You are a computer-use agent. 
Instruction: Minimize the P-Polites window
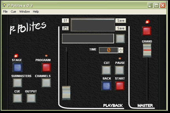click(150, 5)
